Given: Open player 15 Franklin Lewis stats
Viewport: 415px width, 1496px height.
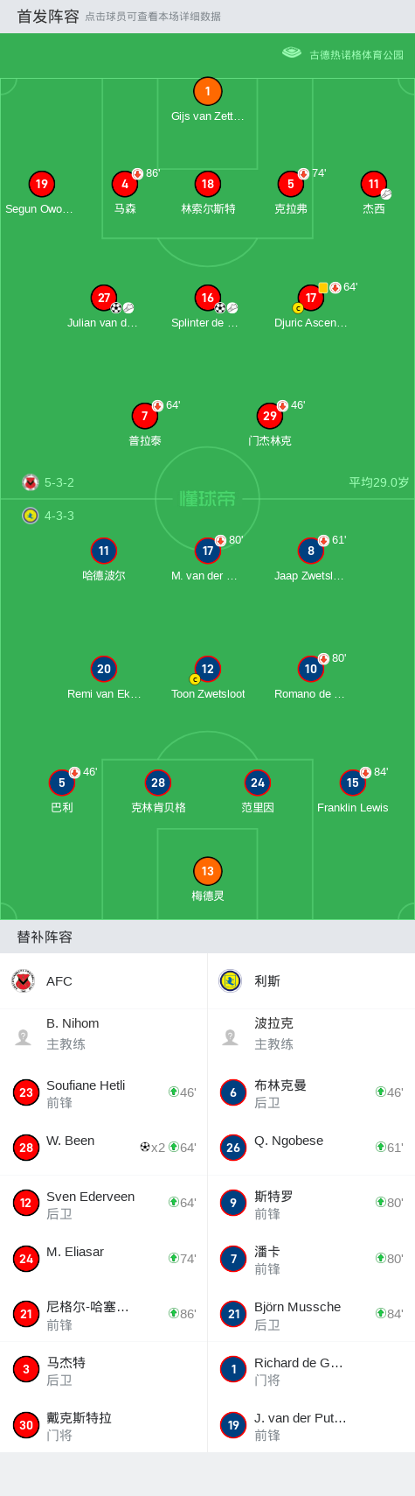Looking at the screenshot, I should coord(352,783).
